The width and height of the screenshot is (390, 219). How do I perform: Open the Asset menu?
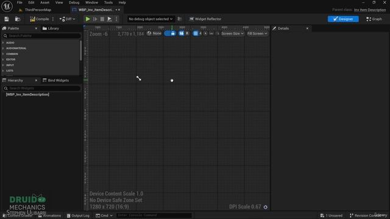pos(44,2)
